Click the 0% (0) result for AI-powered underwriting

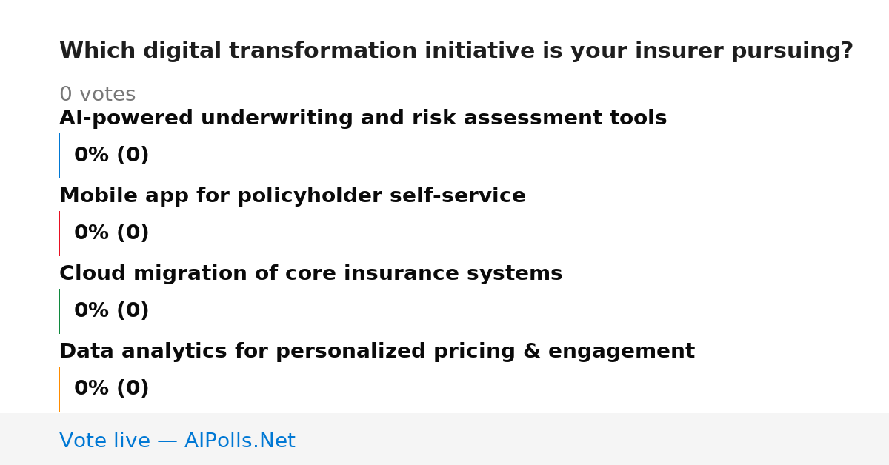click(112, 155)
